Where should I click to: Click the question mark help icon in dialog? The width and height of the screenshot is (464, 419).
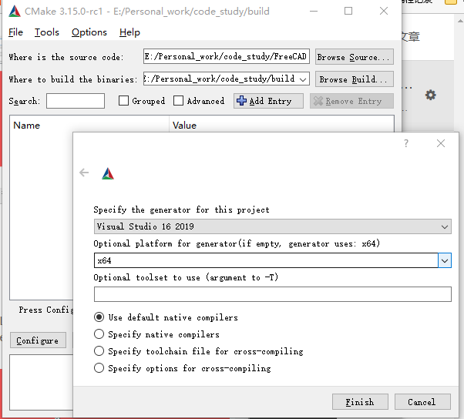coord(406,143)
